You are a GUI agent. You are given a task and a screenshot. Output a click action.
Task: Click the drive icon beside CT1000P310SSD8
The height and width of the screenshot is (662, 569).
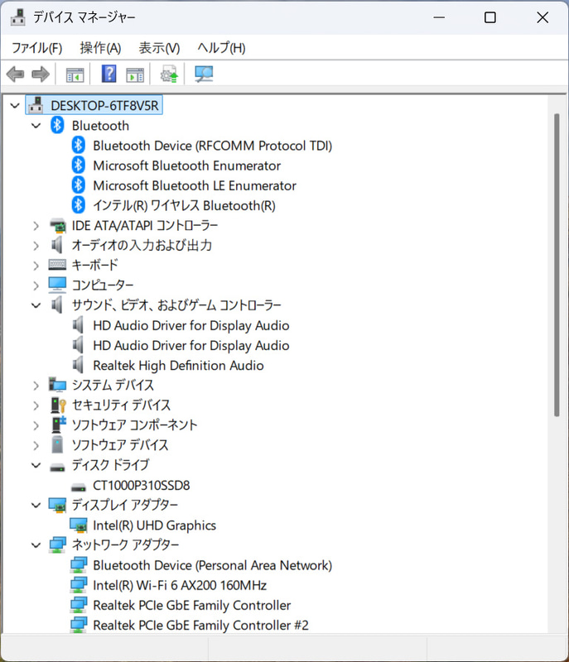[x=79, y=487]
